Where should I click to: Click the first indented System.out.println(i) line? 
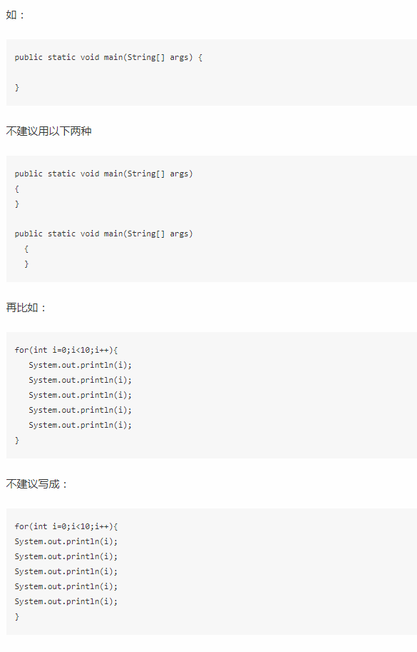[80, 365]
